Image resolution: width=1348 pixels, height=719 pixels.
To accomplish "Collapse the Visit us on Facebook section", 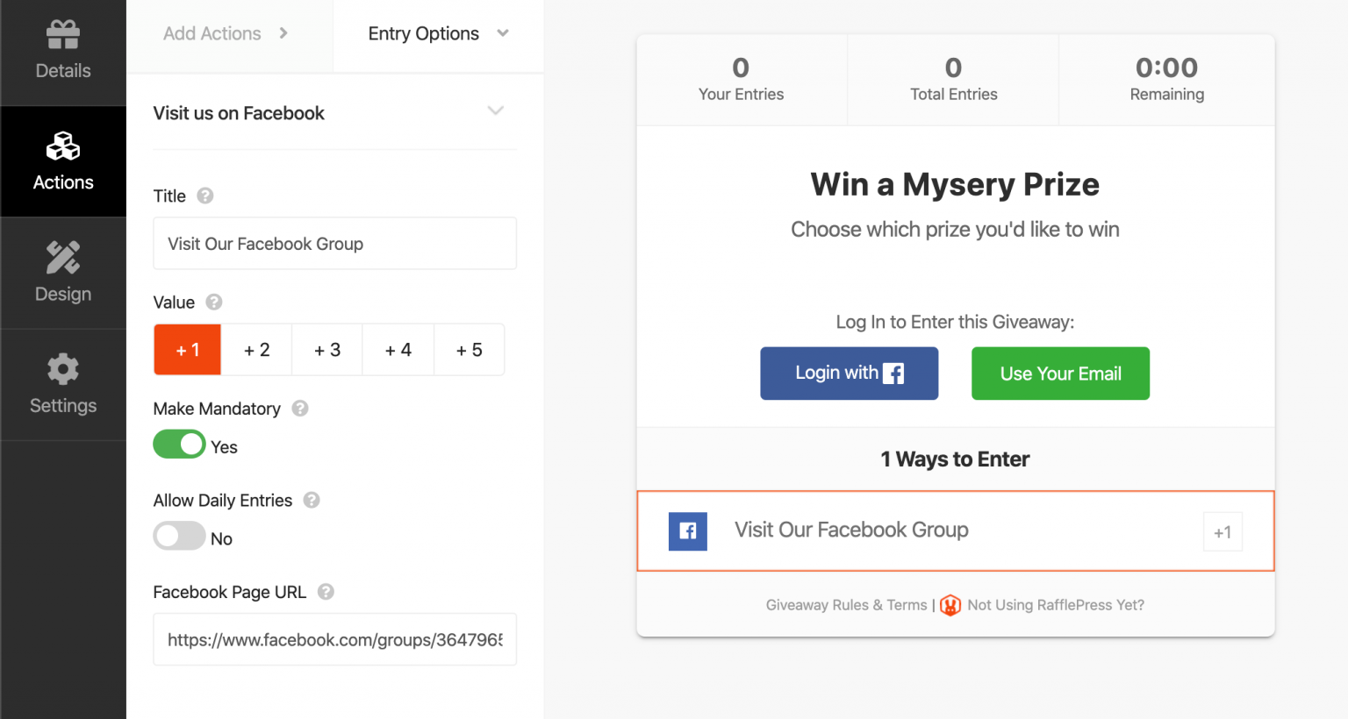I will coord(496,111).
